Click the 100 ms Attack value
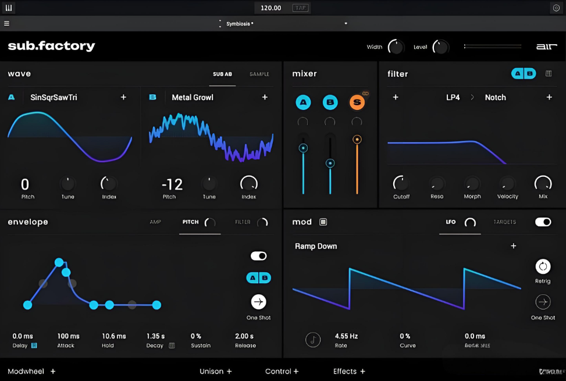 click(68, 336)
